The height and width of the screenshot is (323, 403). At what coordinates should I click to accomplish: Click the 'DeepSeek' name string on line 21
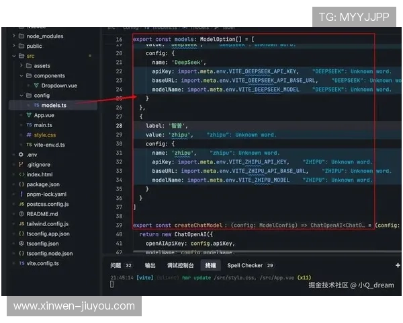pyautogui.click(x=187, y=63)
